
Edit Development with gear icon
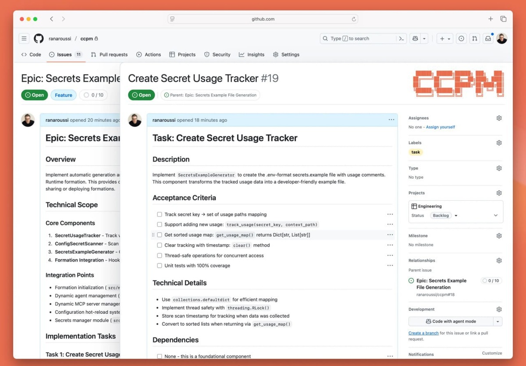pyautogui.click(x=499, y=309)
